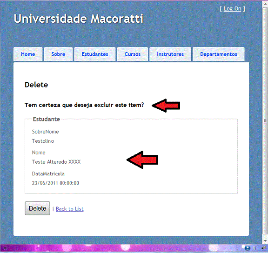This screenshot has height=253, width=268.
Task: Follow the Back to List link
Action: (x=70, y=209)
